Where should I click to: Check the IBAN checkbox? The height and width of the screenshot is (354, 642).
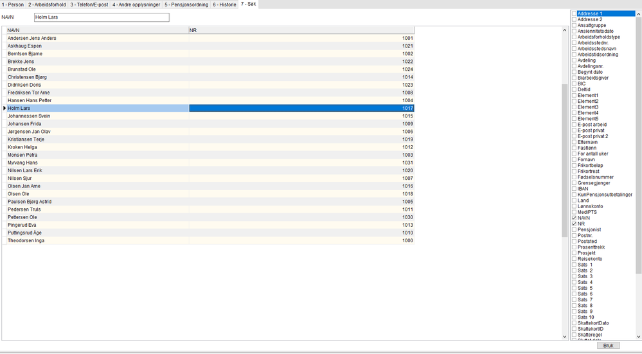click(x=574, y=189)
